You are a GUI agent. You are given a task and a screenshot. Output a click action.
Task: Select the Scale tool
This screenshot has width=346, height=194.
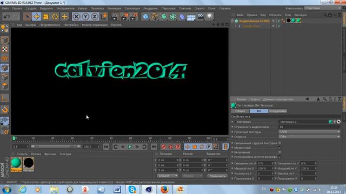[46, 17]
